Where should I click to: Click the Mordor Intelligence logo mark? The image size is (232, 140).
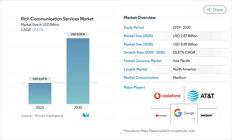pos(86,116)
